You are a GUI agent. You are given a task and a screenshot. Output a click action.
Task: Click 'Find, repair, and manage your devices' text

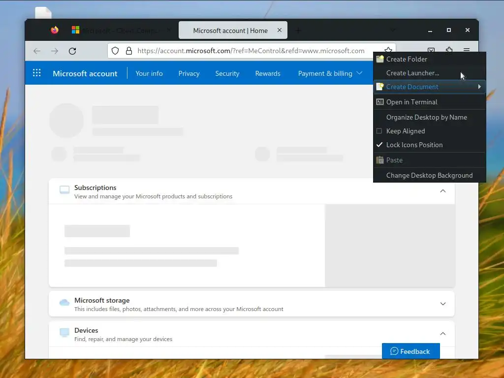(x=123, y=339)
